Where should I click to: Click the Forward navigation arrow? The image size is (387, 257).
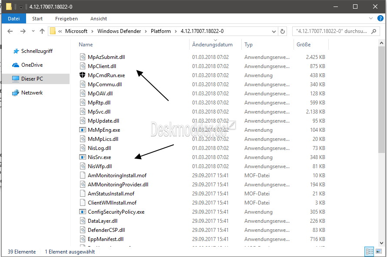pyautogui.click(x=23, y=31)
